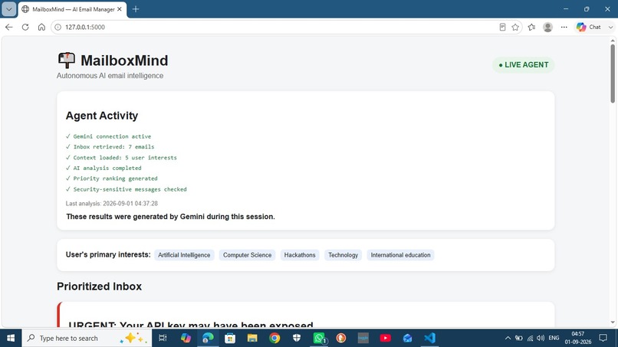Screen dimensions: 618x347
Task: Open Microsoft Store from the taskbar
Action: [230, 338]
